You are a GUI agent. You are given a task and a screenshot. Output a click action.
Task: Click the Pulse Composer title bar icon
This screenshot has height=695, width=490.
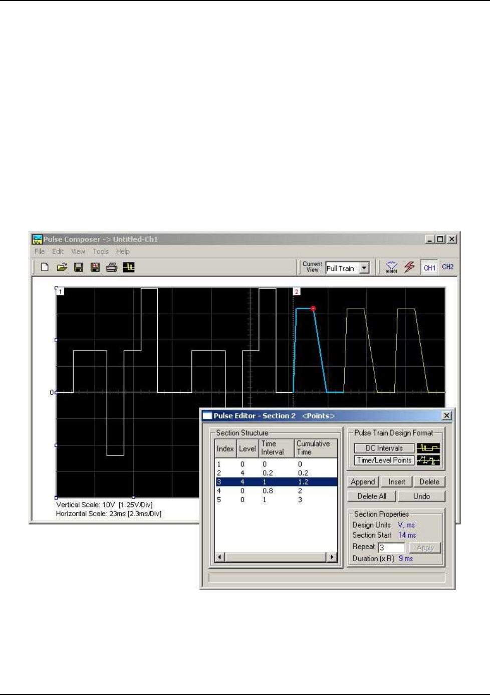[x=38, y=239]
